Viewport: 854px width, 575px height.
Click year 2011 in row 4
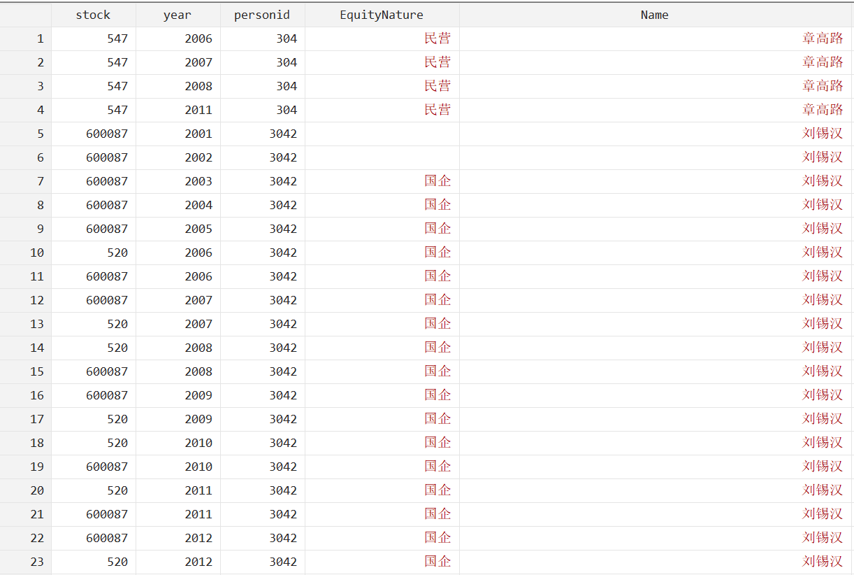coord(198,110)
